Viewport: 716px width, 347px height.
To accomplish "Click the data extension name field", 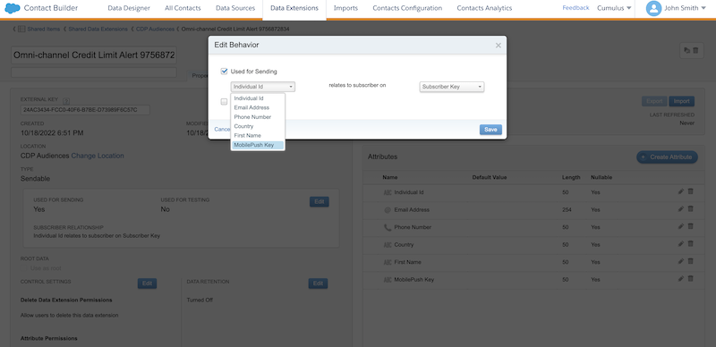I will click(x=94, y=55).
